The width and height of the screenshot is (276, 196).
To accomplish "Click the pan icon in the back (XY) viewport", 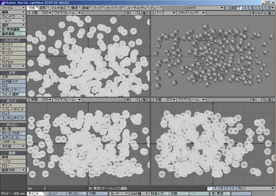I will pyautogui.click(x=128, y=100).
